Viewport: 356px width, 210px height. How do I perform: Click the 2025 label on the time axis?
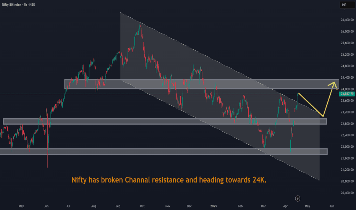pos(214,206)
